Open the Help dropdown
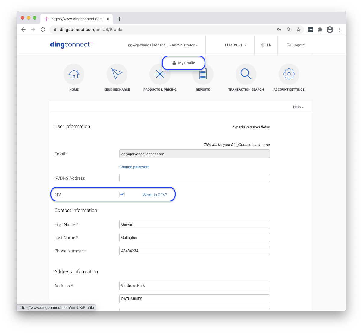 pos(297,107)
